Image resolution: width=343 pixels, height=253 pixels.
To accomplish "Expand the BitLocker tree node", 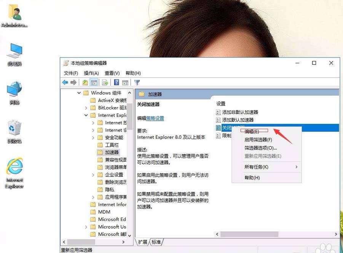I will [86, 108].
